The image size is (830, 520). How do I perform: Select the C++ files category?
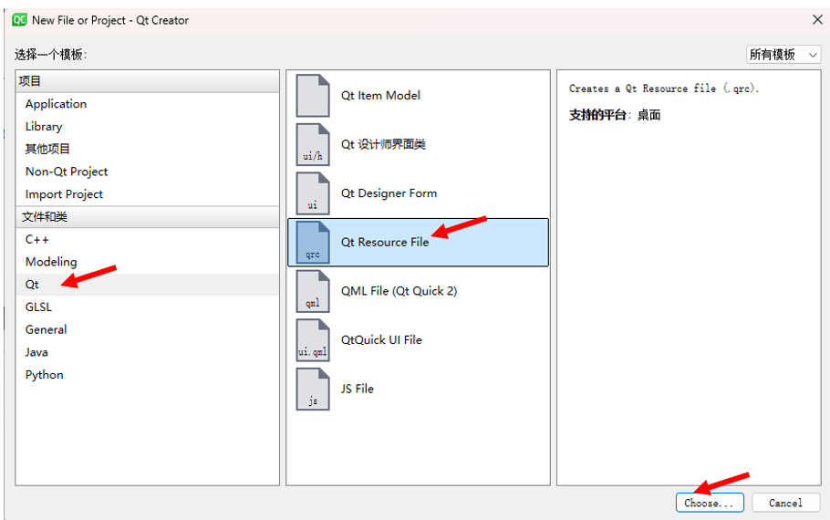pyautogui.click(x=147, y=239)
